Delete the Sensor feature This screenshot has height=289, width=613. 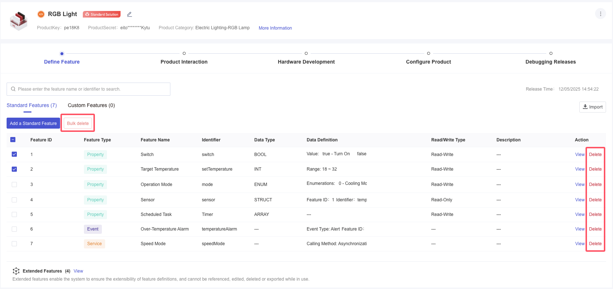595,200
